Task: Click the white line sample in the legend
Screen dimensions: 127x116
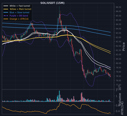Action: click(6, 6)
